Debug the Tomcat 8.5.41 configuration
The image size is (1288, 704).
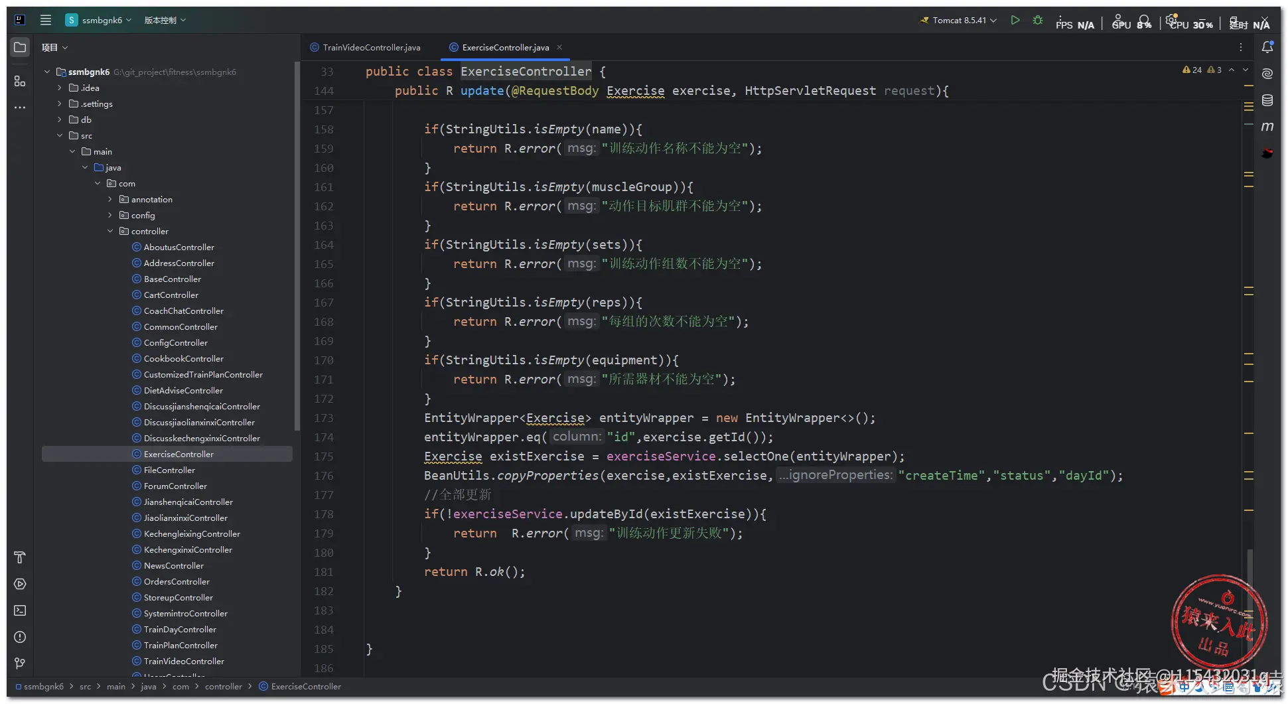1038,20
